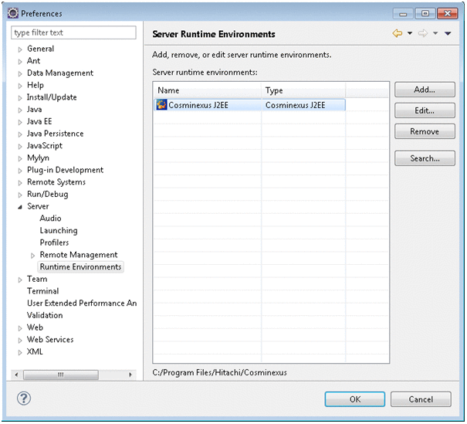Click the Edit... button
This screenshot has height=424, width=467.
425,111
